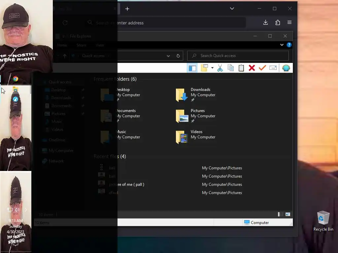Refresh the Quick access location
The width and height of the screenshot is (338, 253).
(178, 56)
